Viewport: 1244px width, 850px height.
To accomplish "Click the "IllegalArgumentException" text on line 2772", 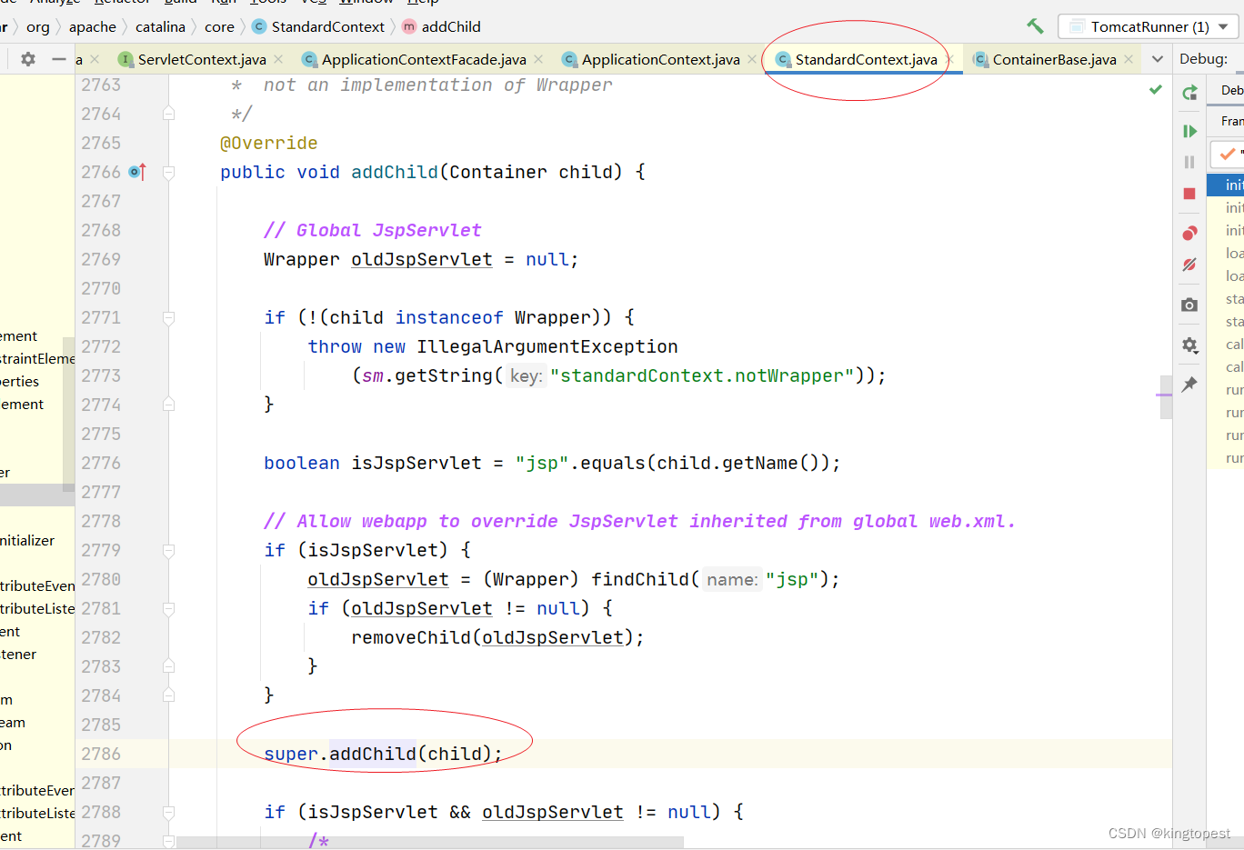I will (x=547, y=346).
